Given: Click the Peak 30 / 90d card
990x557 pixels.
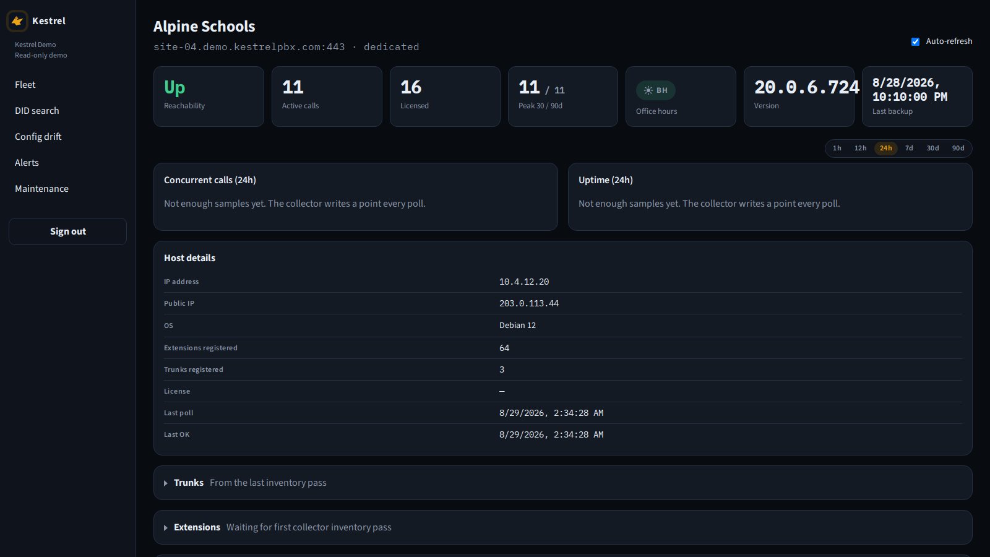Looking at the screenshot, I should [563, 97].
